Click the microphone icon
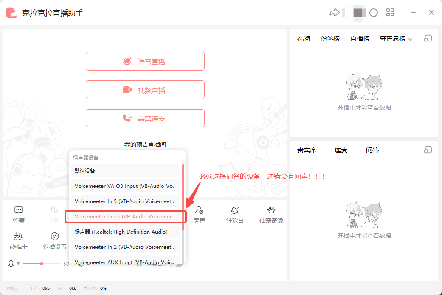This screenshot has height=295, width=442. (11, 264)
